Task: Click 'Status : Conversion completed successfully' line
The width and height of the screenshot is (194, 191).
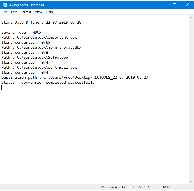Action: point(48,83)
